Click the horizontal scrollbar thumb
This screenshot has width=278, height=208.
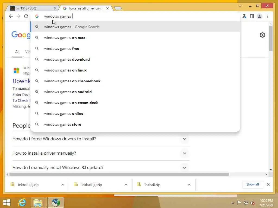119,175
